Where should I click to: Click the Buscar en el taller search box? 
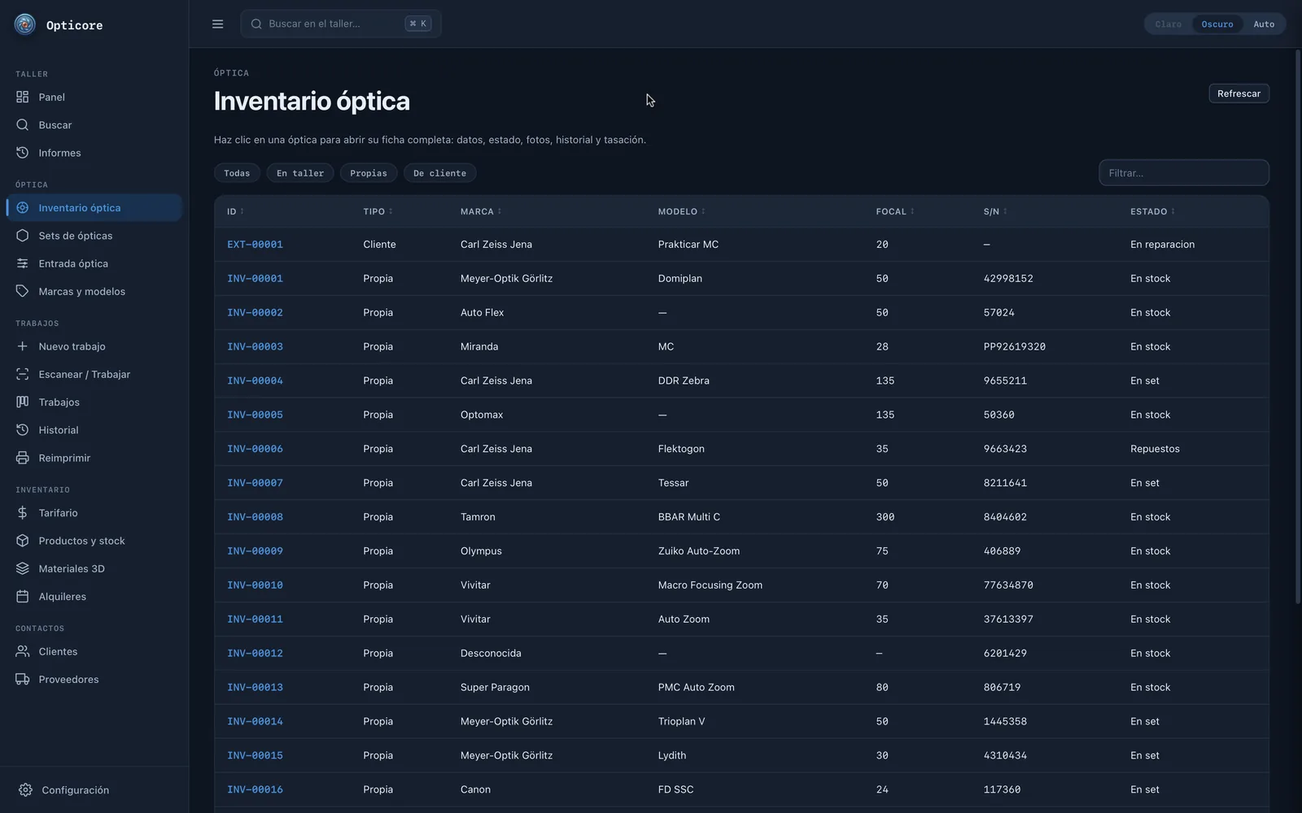[x=340, y=24]
